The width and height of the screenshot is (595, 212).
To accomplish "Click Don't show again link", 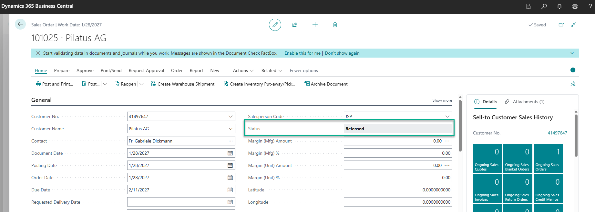I will (342, 53).
